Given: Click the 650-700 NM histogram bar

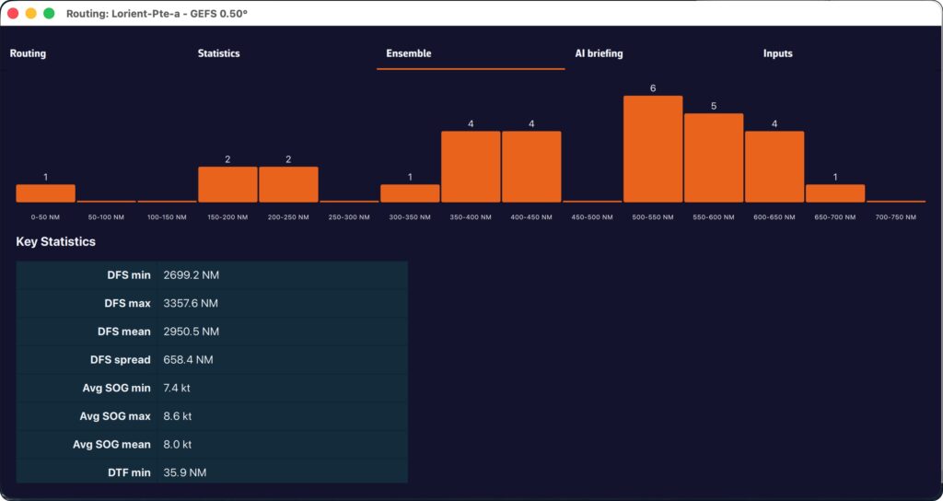Looking at the screenshot, I should [x=835, y=193].
